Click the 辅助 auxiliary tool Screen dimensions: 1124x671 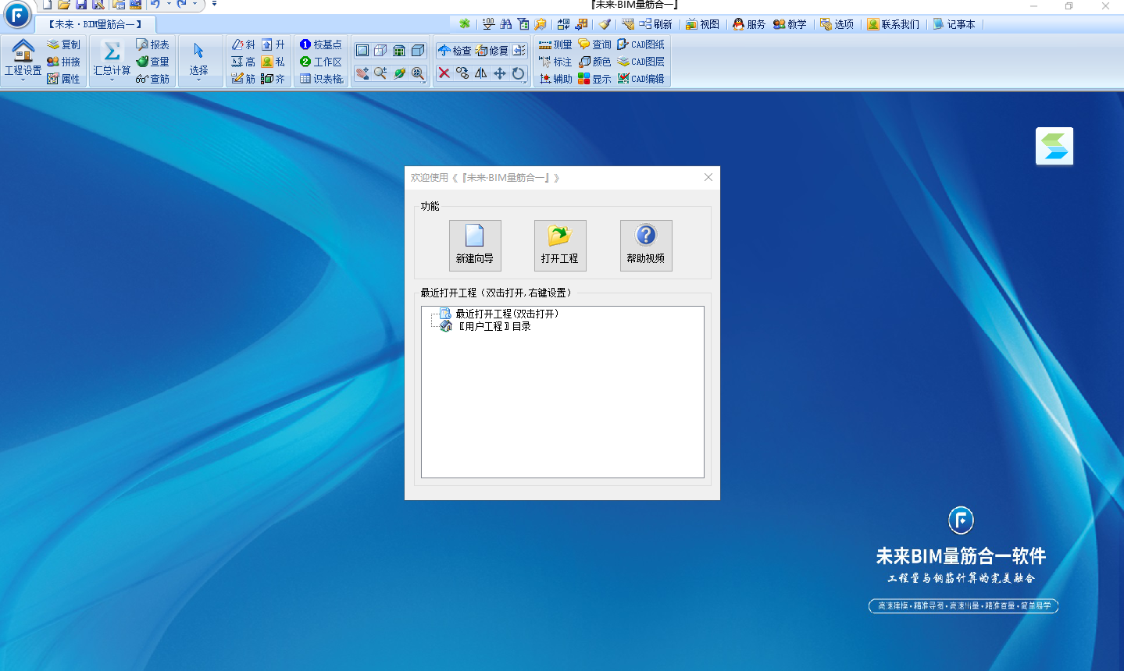pos(555,79)
